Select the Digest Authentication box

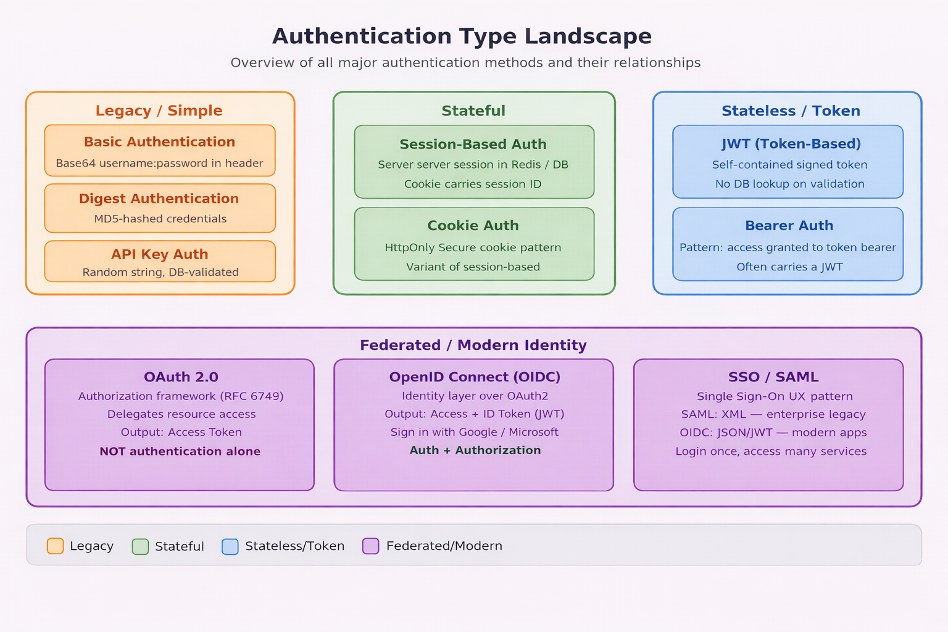[x=160, y=208]
